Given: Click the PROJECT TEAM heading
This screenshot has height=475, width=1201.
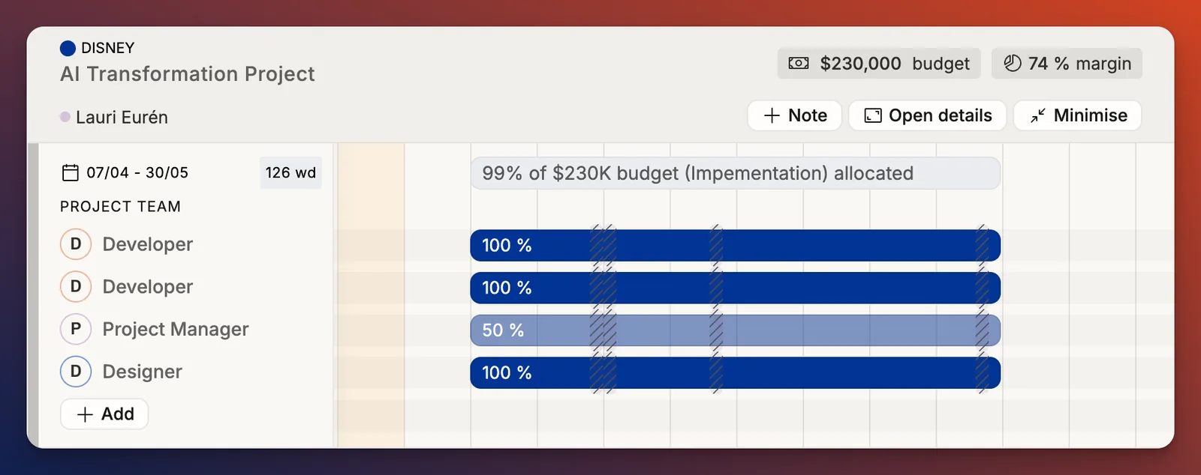Looking at the screenshot, I should click(x=120, y=207).
